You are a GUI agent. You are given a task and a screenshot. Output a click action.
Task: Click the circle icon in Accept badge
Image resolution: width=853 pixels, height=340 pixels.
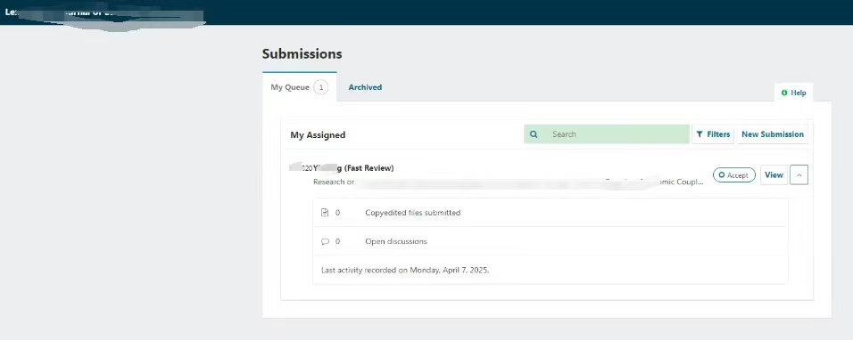(721, 175)
